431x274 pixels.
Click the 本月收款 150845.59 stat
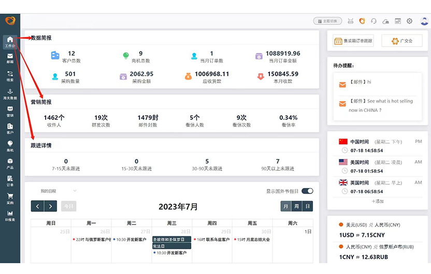[x=278, y=77]
